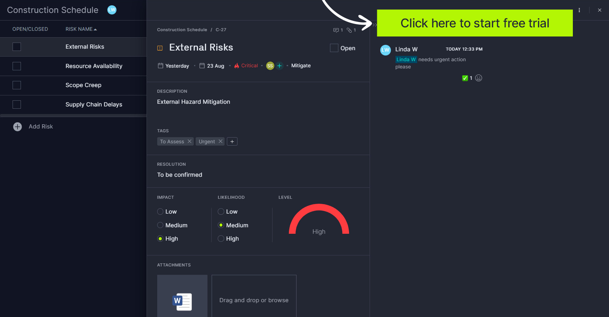Remove the To Assess tag
The height and width of the screenshot is (317, 609).
coord(189,141)
